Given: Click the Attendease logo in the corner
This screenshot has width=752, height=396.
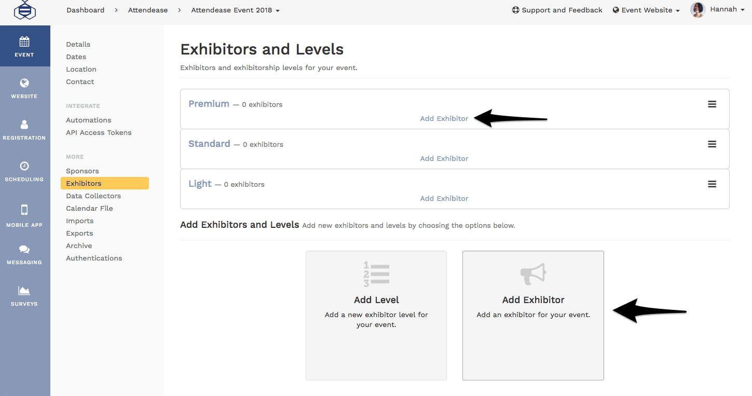Looking at the screenshot, I should click(x=24, y=10).
